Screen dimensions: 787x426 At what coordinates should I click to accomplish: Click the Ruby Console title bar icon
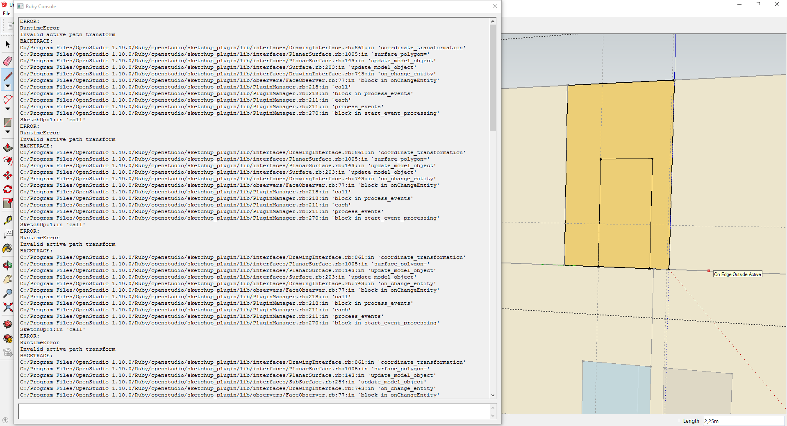pos(20,6)
